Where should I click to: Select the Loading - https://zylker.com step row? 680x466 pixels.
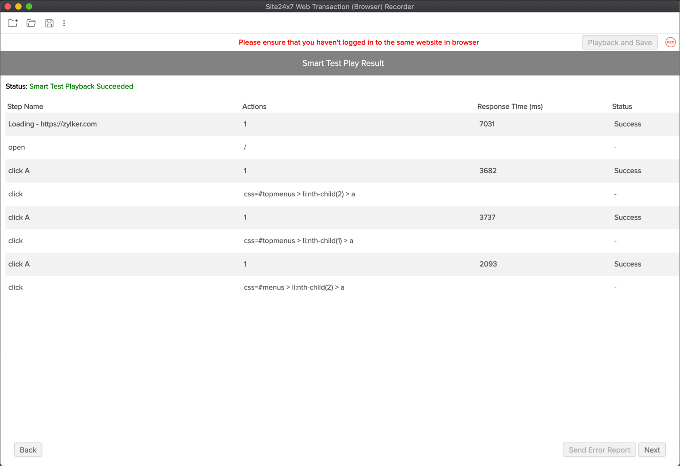(53, 124)
